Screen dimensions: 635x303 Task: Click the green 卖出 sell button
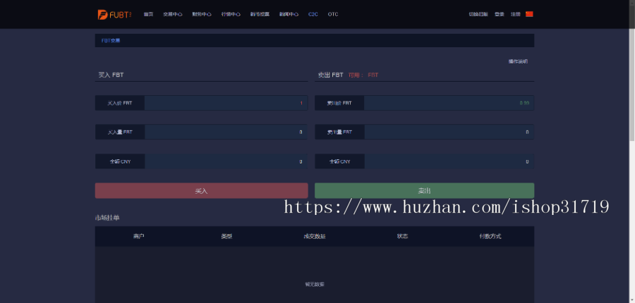425,190
